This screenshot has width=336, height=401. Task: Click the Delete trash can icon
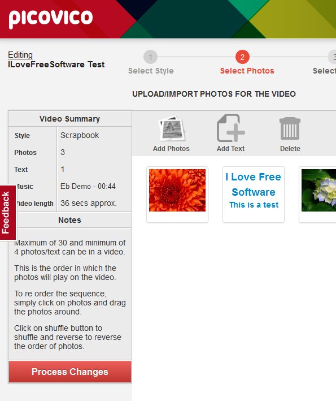(290, 128)
